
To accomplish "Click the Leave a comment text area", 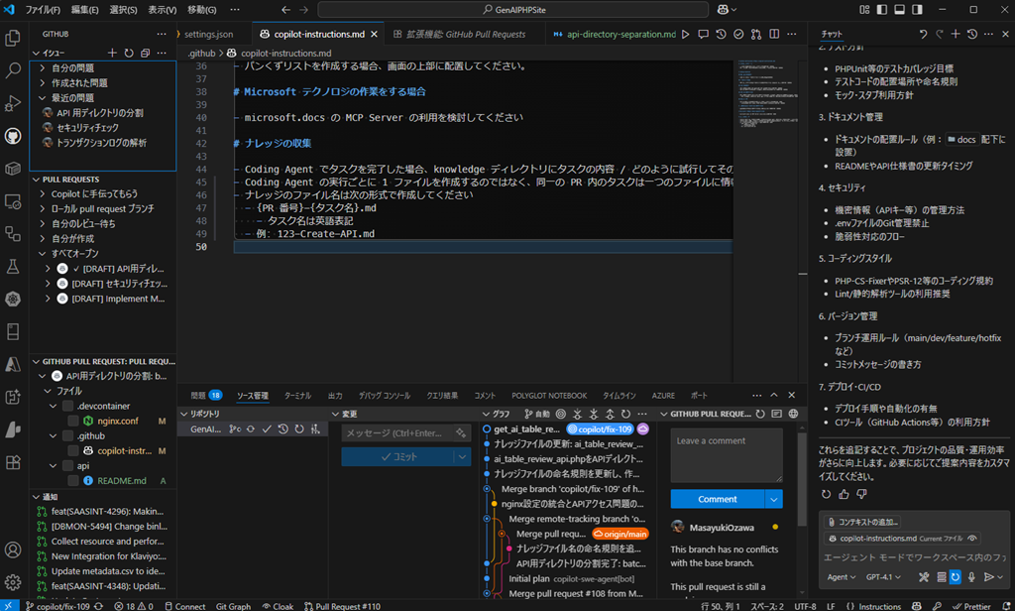I will point(727,455).
